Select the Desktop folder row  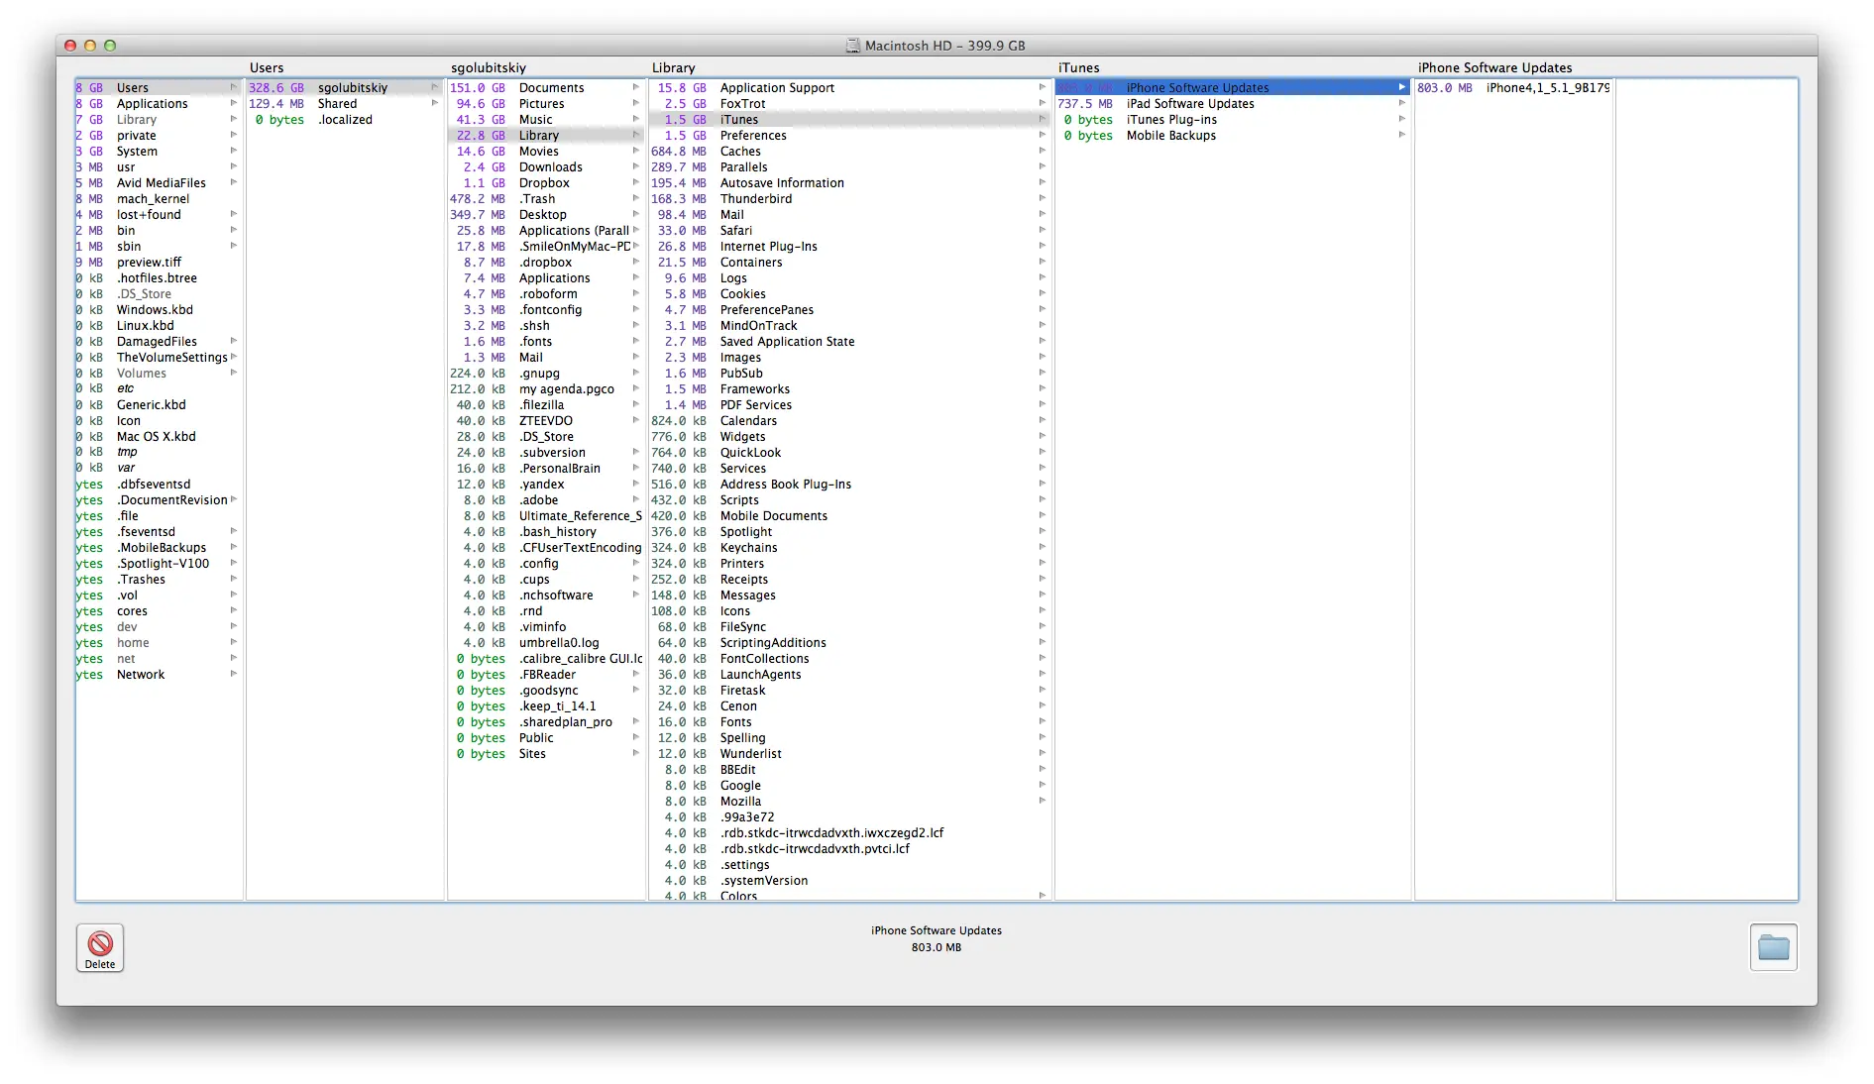(x=546, y=215)
